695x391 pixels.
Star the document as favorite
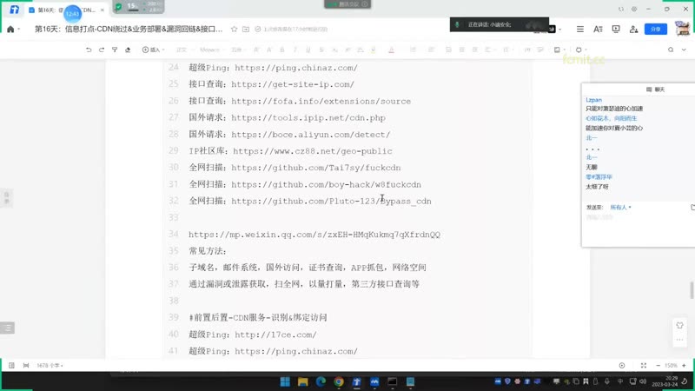pyautogui.click(x=234, y=30)
